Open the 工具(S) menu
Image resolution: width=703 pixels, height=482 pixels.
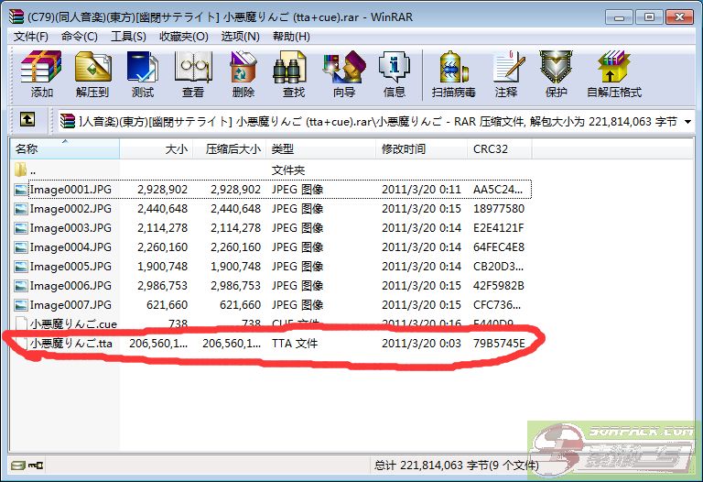[129, 37]
